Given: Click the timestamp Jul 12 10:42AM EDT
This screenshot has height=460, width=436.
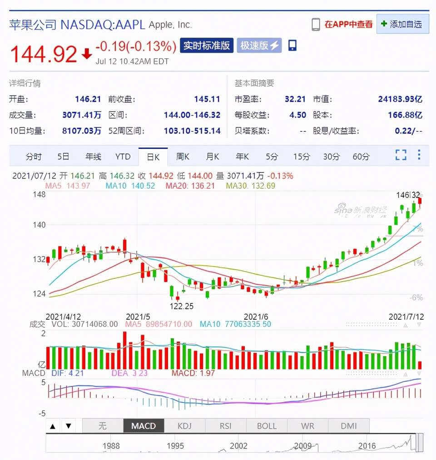Looking at the screenshot, I should (x=132, y=61).
